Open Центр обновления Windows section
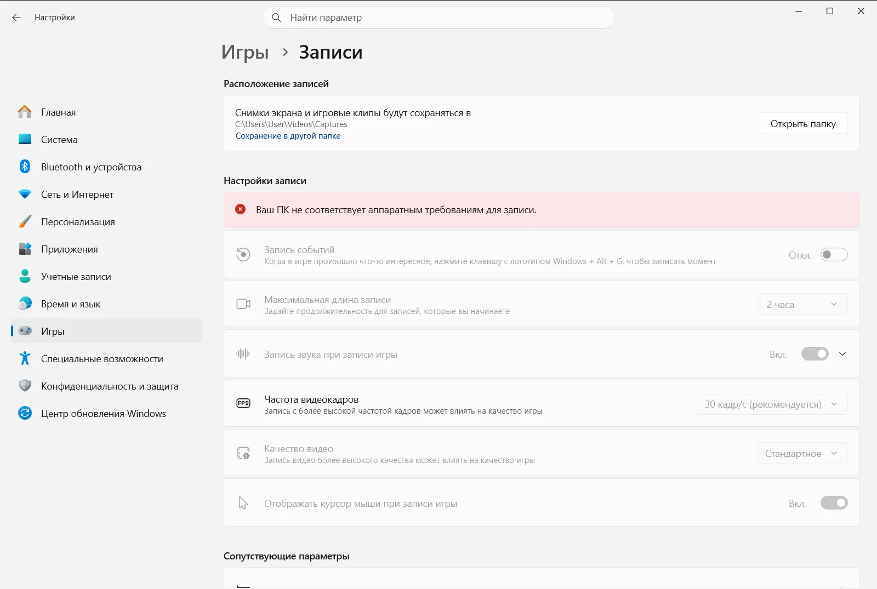The height and width of the screenshot is (589, 877). [x=107, y=413]
